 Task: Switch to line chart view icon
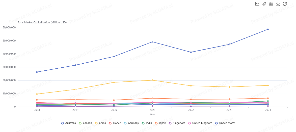click(257, 4)
